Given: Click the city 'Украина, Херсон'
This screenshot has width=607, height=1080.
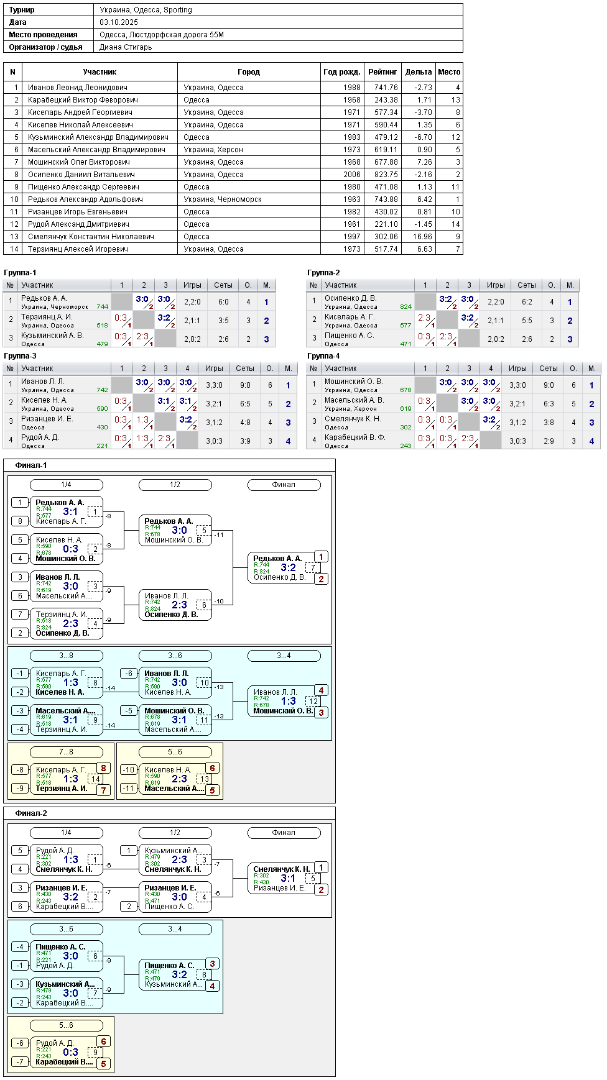Looking at the screenshot, I should 213,150.
